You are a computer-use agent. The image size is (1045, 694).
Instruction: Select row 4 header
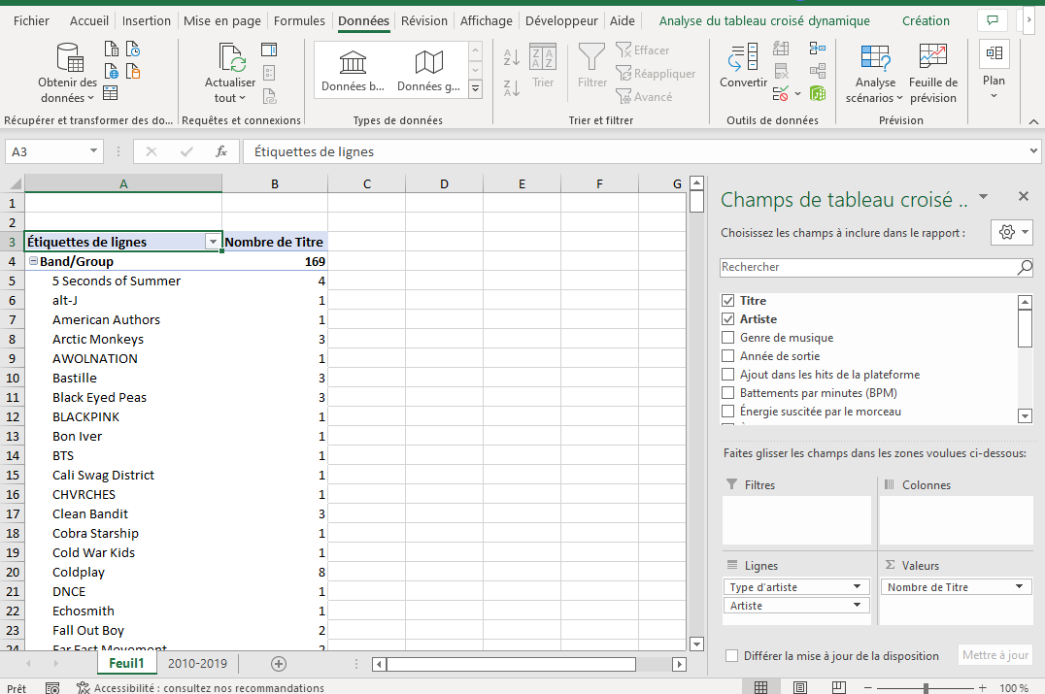12,261
